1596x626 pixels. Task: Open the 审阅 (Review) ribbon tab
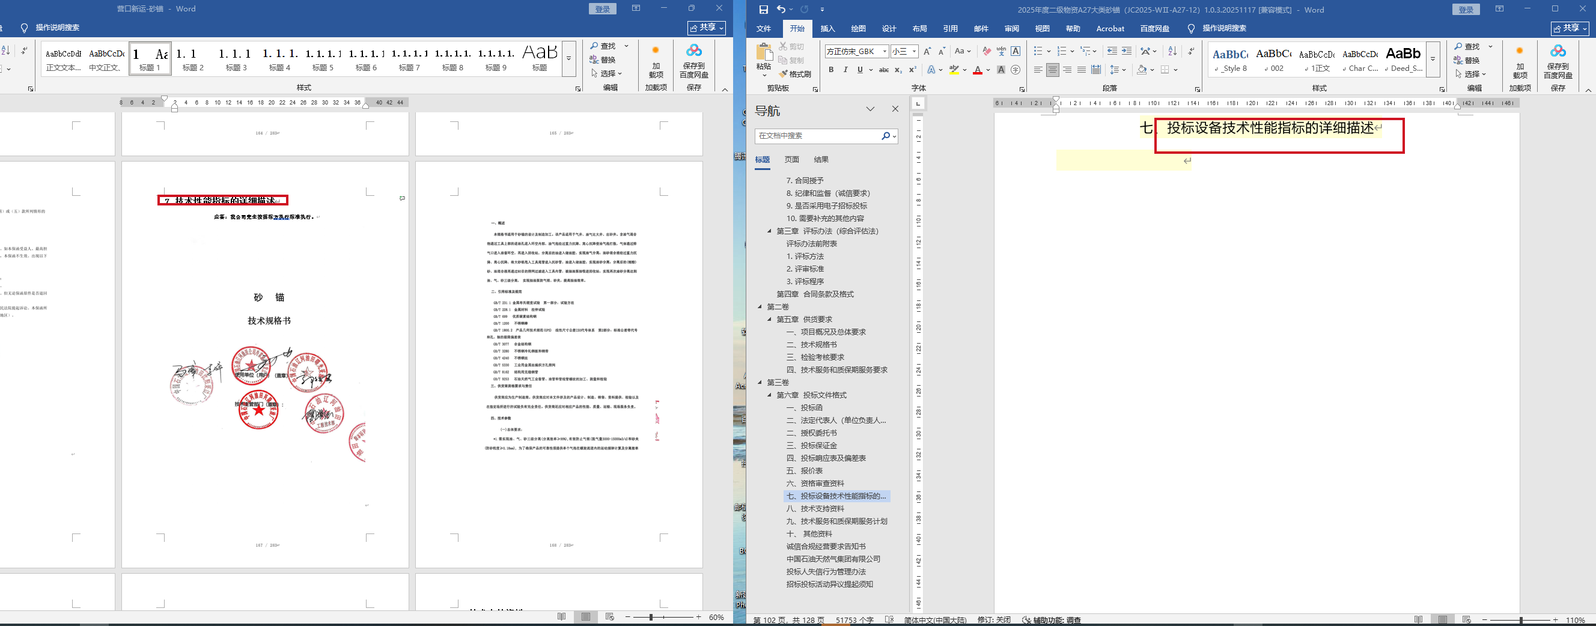coord(1012,28)
